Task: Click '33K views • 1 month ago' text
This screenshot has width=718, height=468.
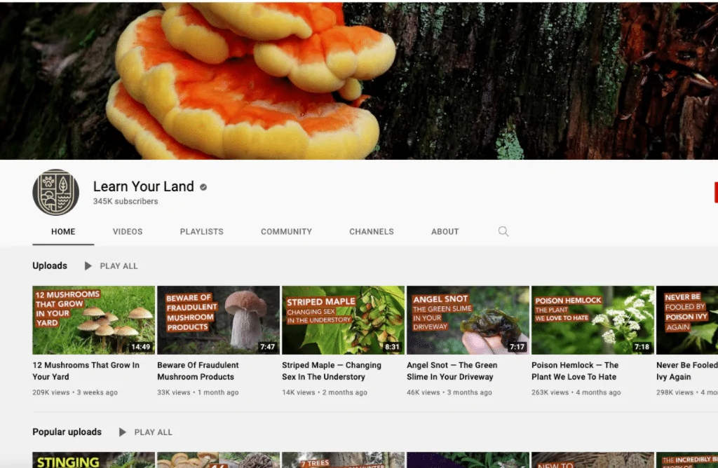Action: point(198,392)
